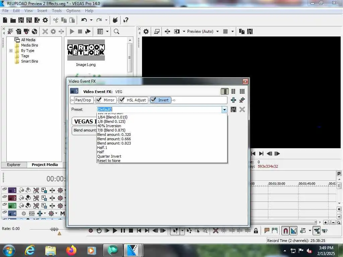The width and height of the screenshot is (343, 257).
Task: Open the Overlays grid dropdown arrow
Action: (232, 31)
